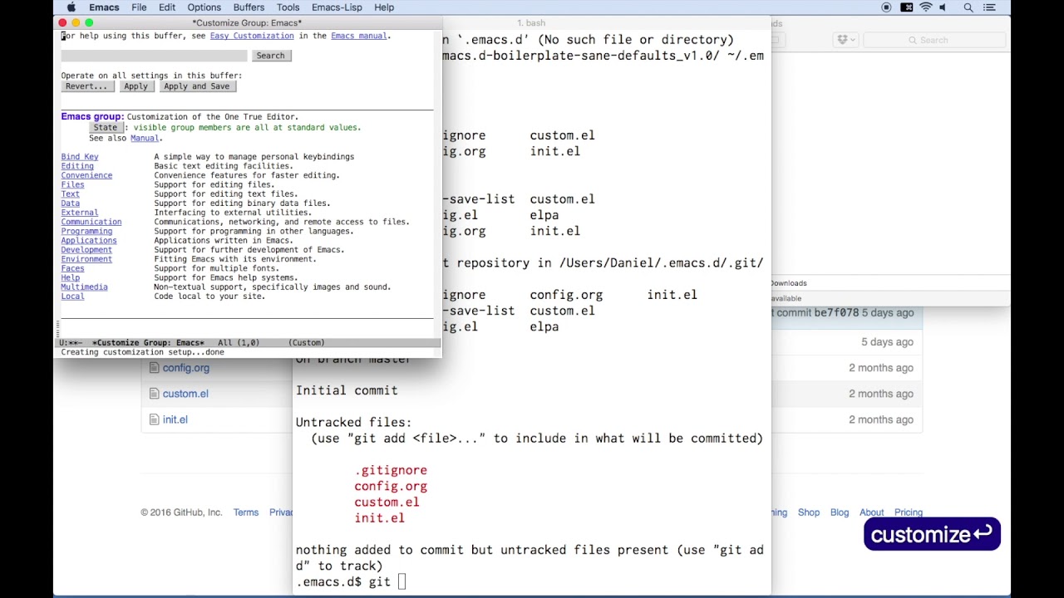This screenshot has height=598, width=1064.
Task: Click 'Initial commit' line in terminal
Action: [x=347, y=390]
